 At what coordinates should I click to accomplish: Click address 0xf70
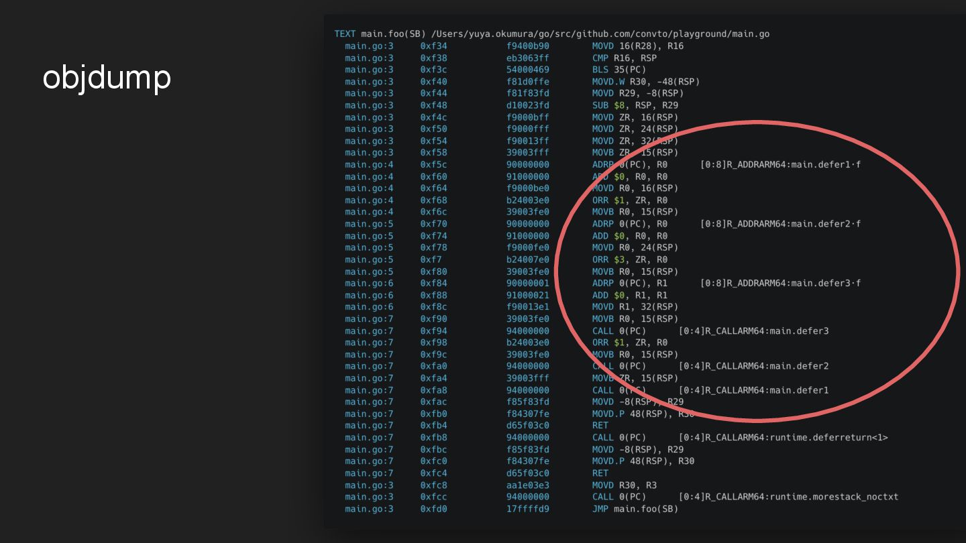point(433,224)
